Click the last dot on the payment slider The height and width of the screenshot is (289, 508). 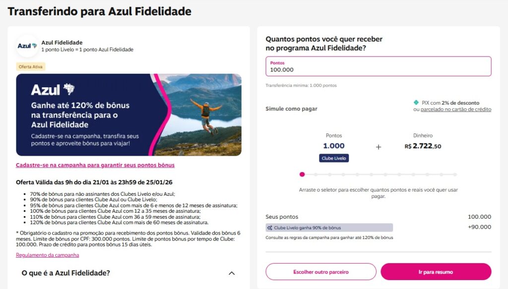point(455,174)
